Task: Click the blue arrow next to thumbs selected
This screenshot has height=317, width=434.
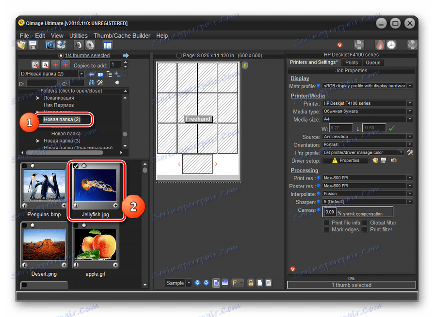Action: pos(126,55)
